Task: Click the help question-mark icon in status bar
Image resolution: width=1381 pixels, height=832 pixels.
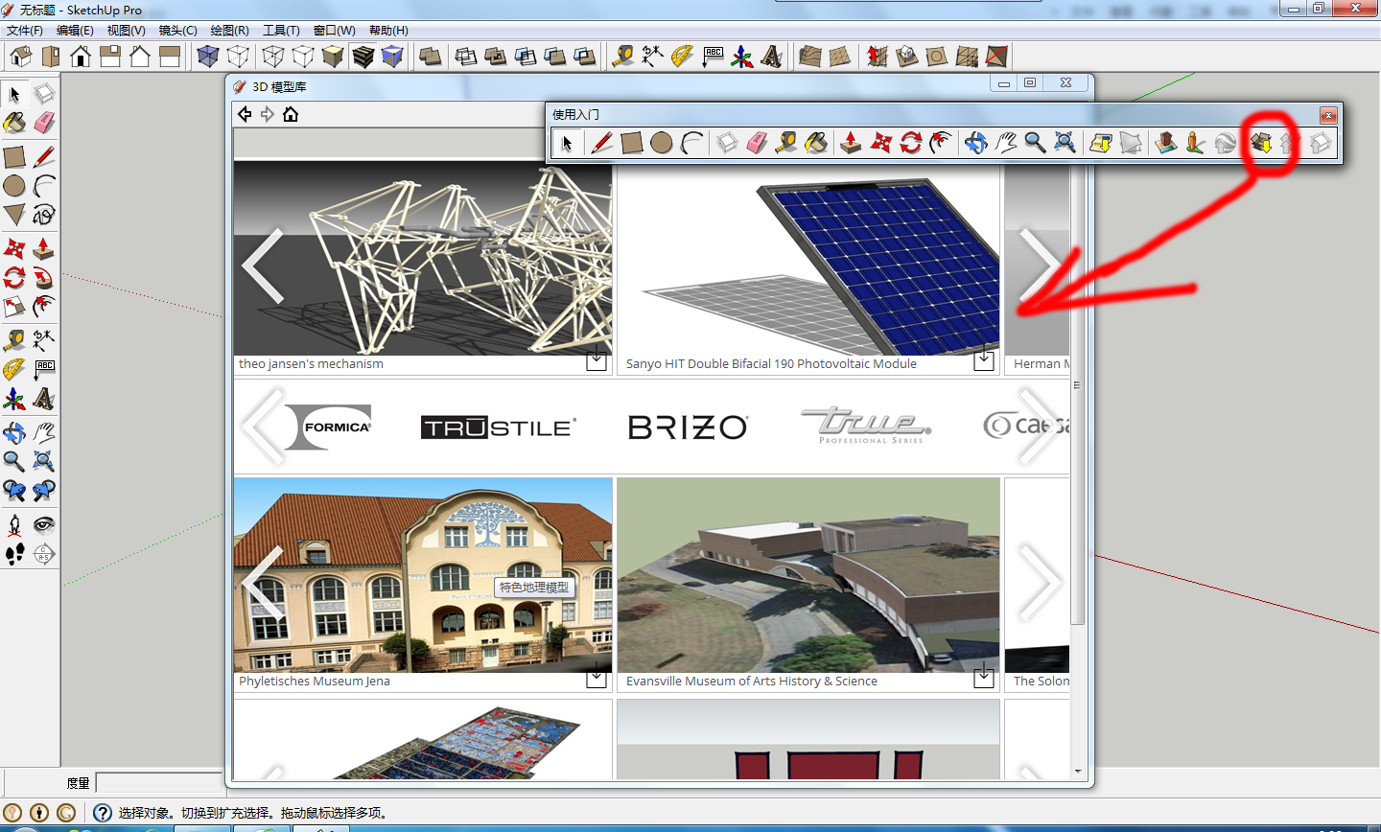Action: (x=103, y=813)
